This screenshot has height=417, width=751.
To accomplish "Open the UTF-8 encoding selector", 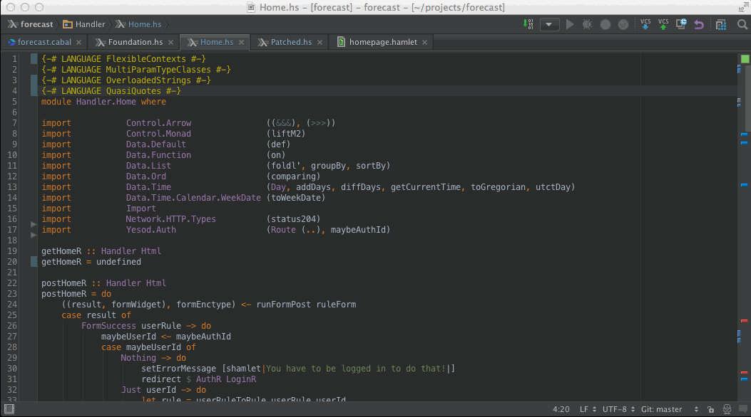I will pos(617,409).
